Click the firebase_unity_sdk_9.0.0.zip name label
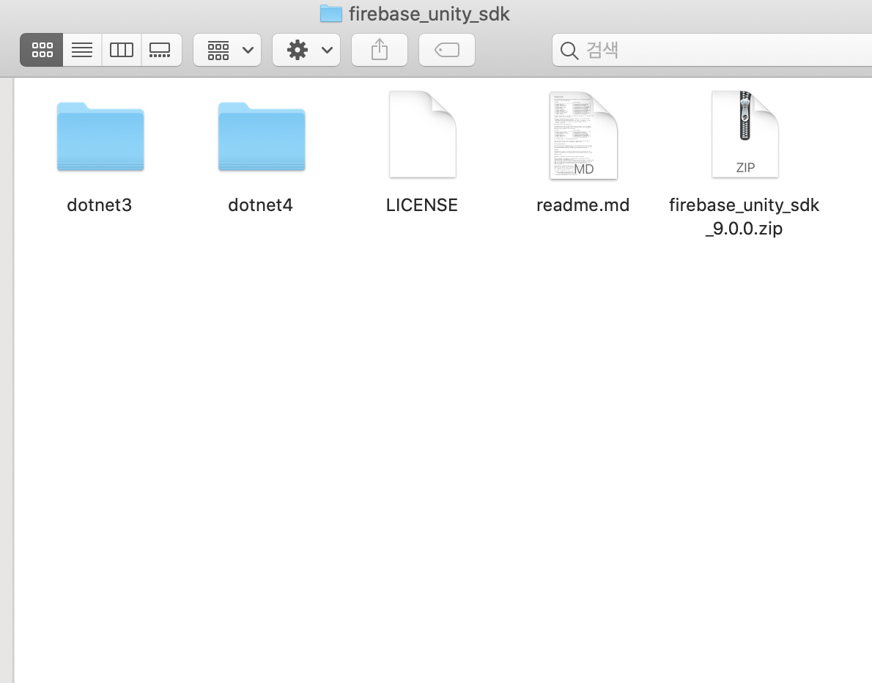This screenshot has width=872, height=683. pos(744,216)
